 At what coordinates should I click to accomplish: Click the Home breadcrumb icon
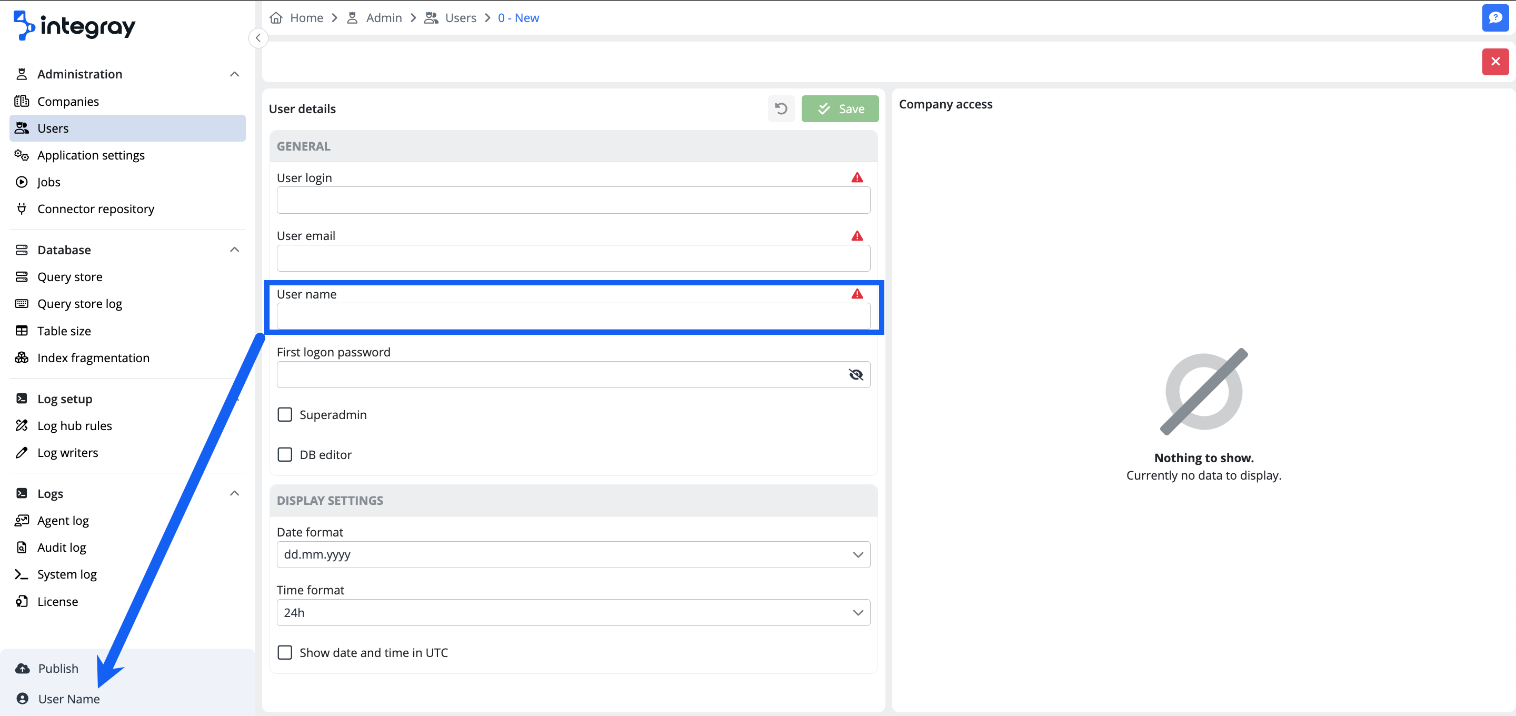pos(276,18)
